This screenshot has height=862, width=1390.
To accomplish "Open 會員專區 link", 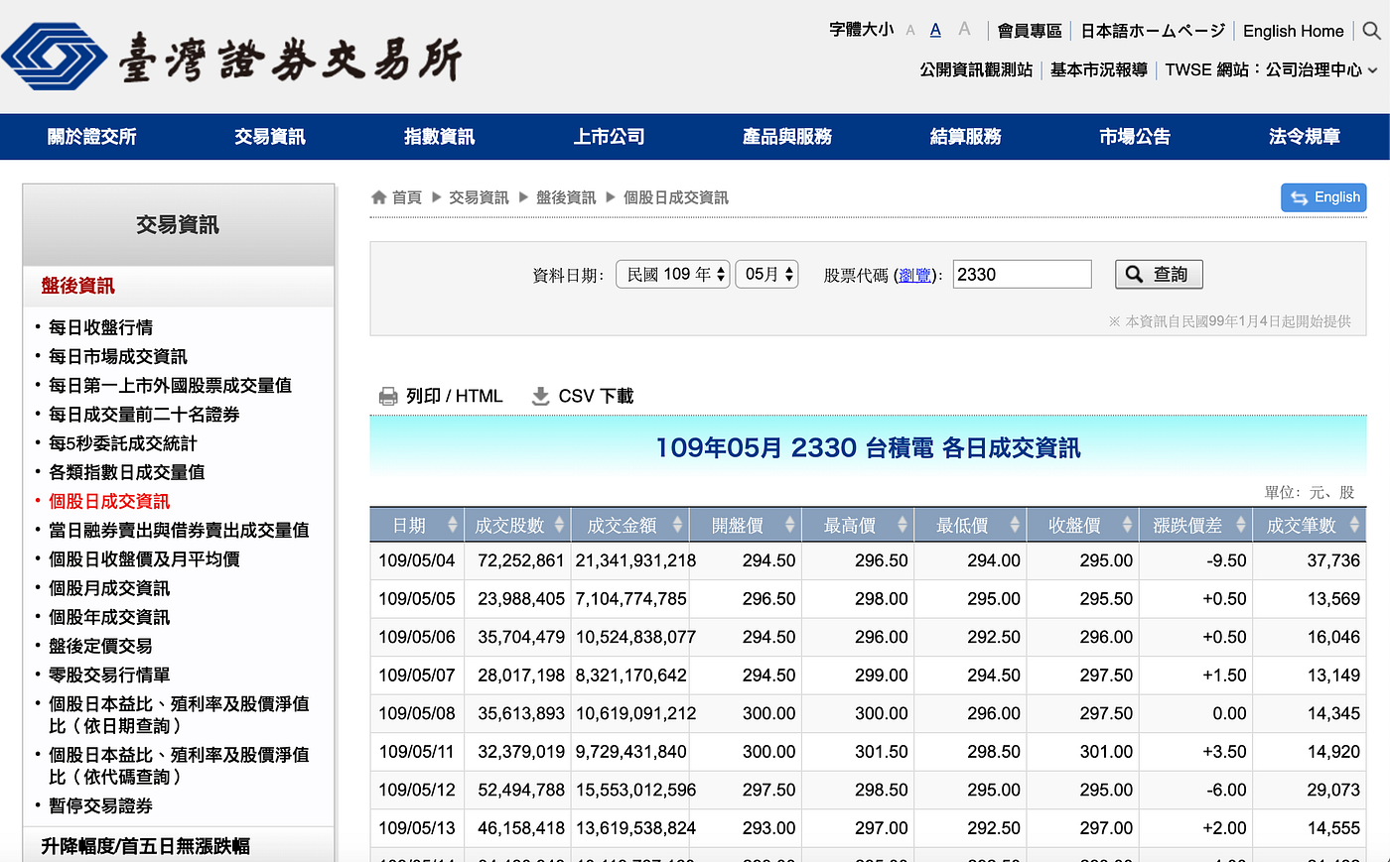I will click(1030, 31).
